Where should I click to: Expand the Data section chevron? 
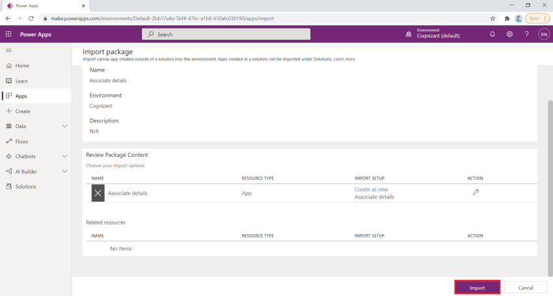pos(65,126)
